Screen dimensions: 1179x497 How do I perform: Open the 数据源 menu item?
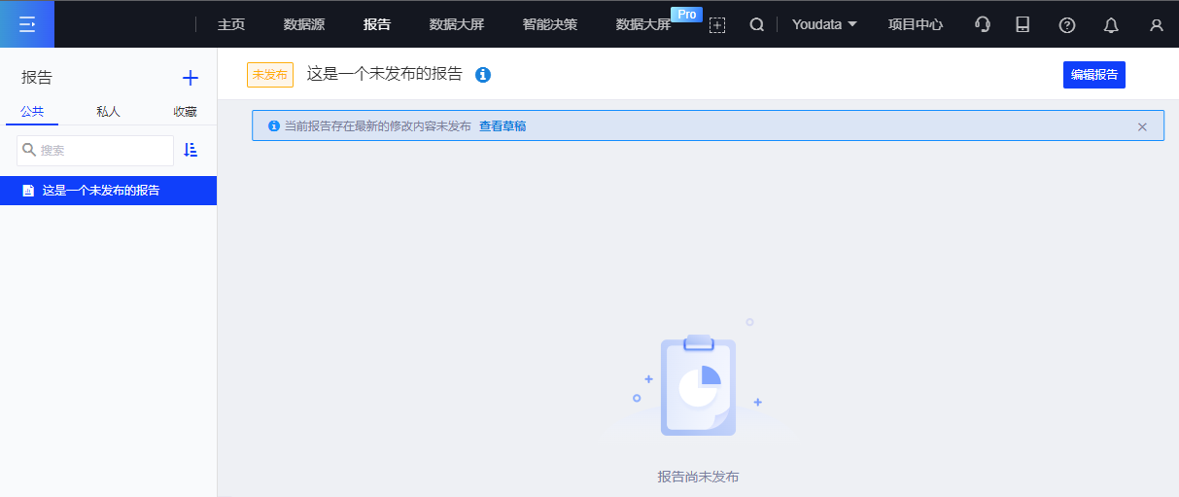coord(304,24)
